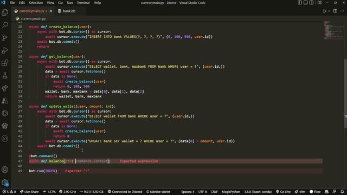Open the Edit menu

pos(22,3)
